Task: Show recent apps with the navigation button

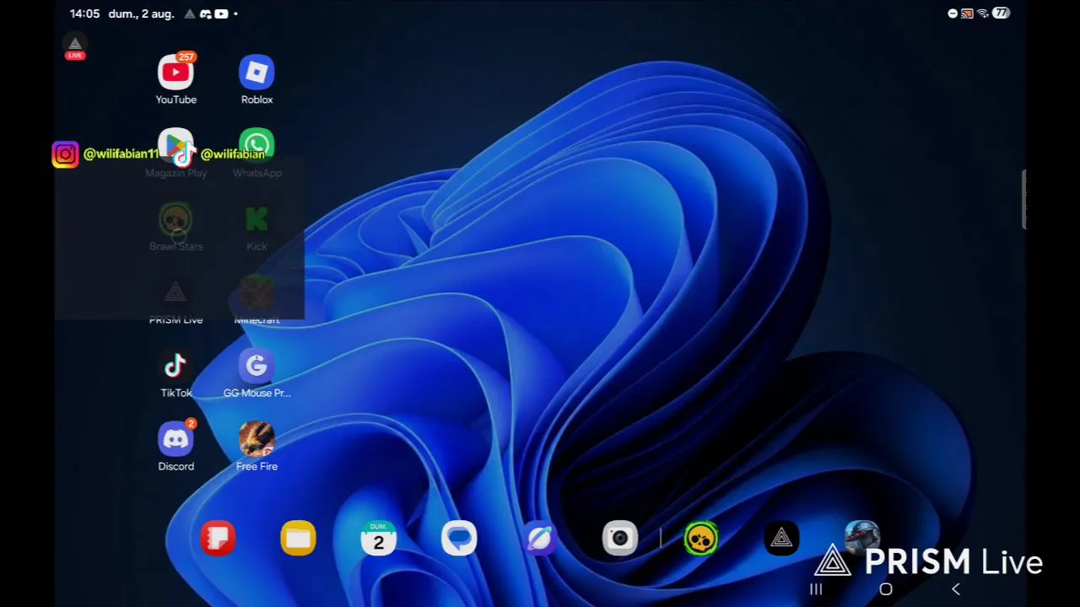Action: pos(816,589)
